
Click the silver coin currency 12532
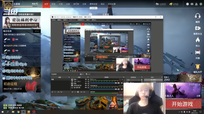(x=161, y=4)
